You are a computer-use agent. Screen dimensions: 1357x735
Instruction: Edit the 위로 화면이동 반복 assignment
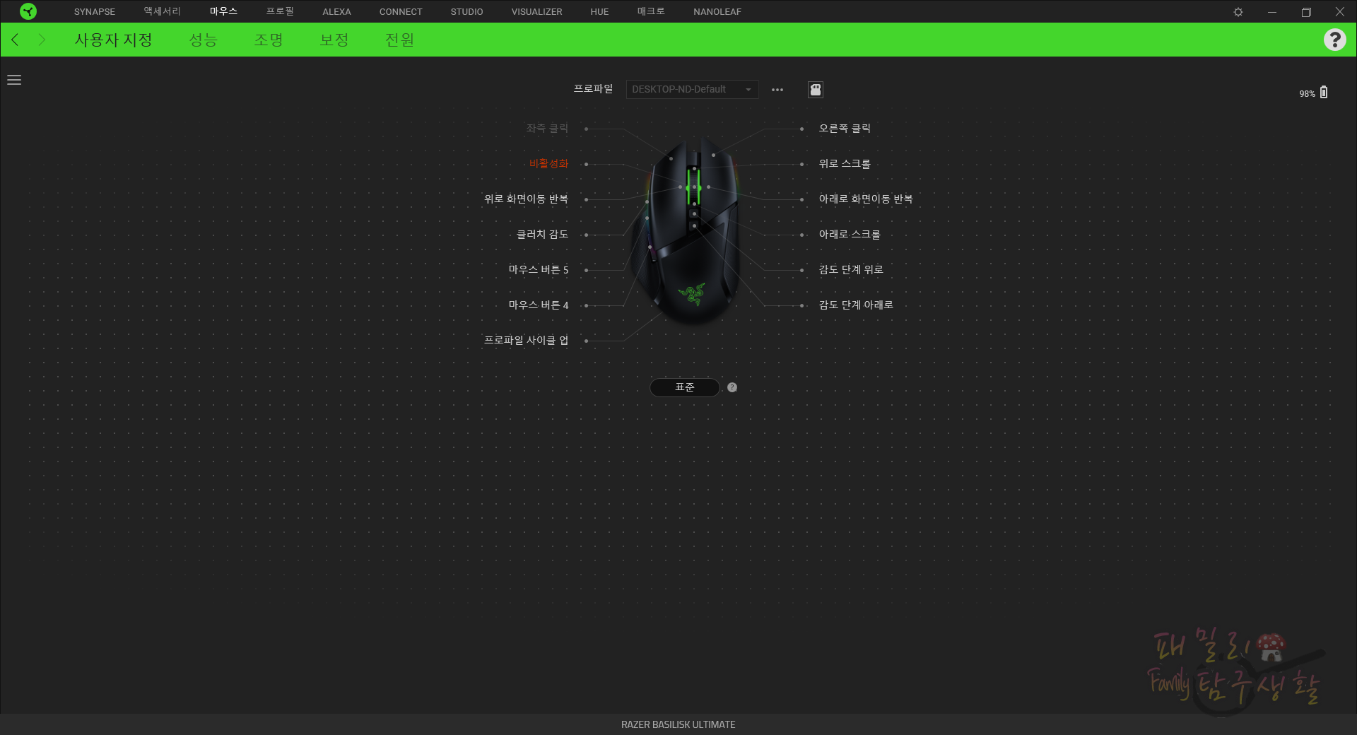tap(526, 199)
